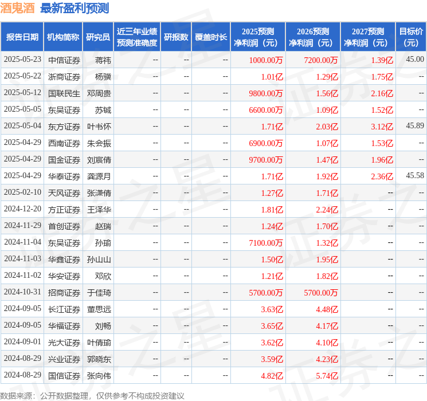
Task: Click the 近三年业绩预测准确度 column header
Action: (x=136, y=37)
